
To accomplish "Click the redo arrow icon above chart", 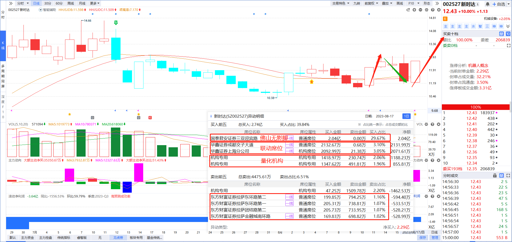I will click(x=408, y=10).
